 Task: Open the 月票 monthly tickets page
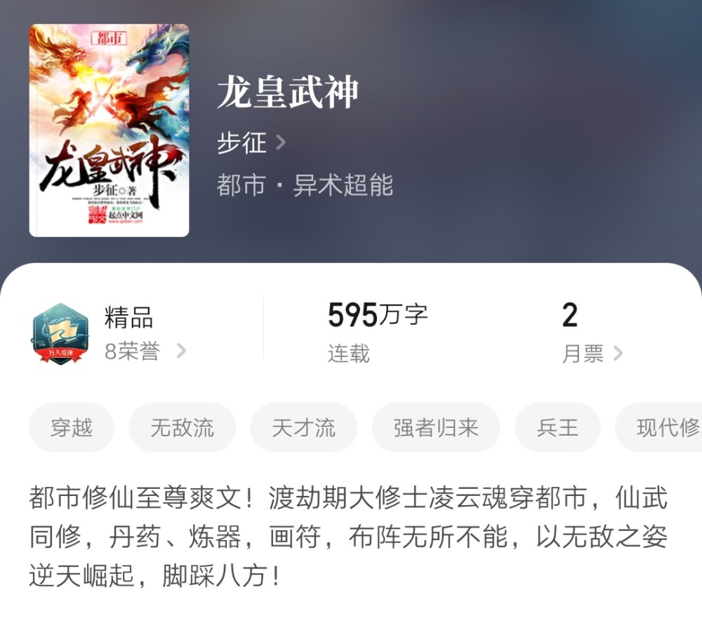click(x=583, y=354)
